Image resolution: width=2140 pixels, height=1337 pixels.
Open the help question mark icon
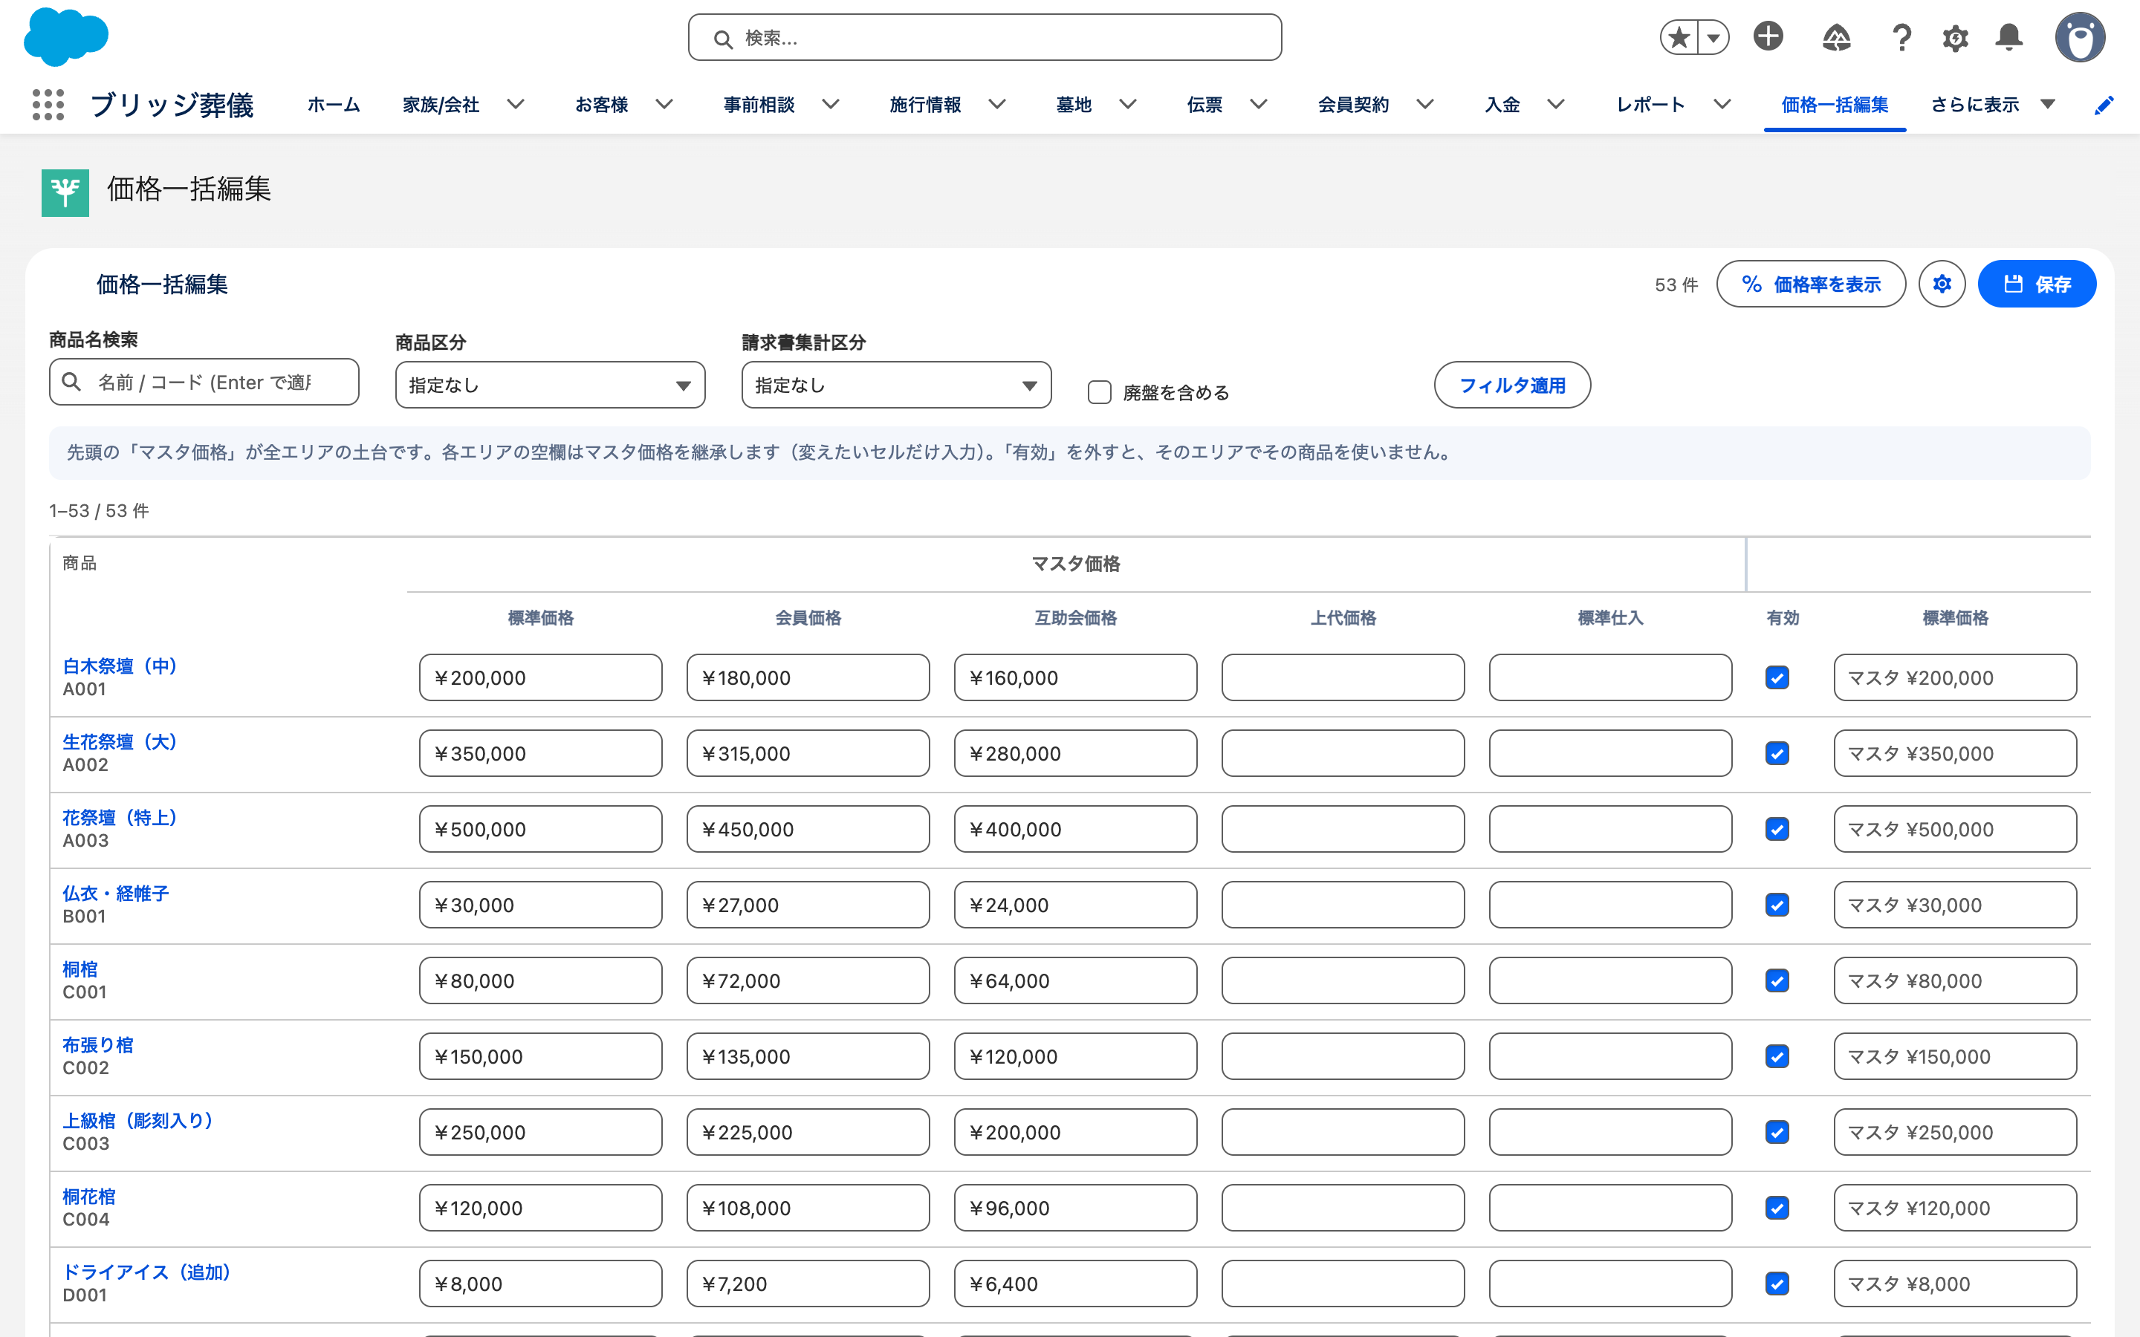(x=1901, y=37)
